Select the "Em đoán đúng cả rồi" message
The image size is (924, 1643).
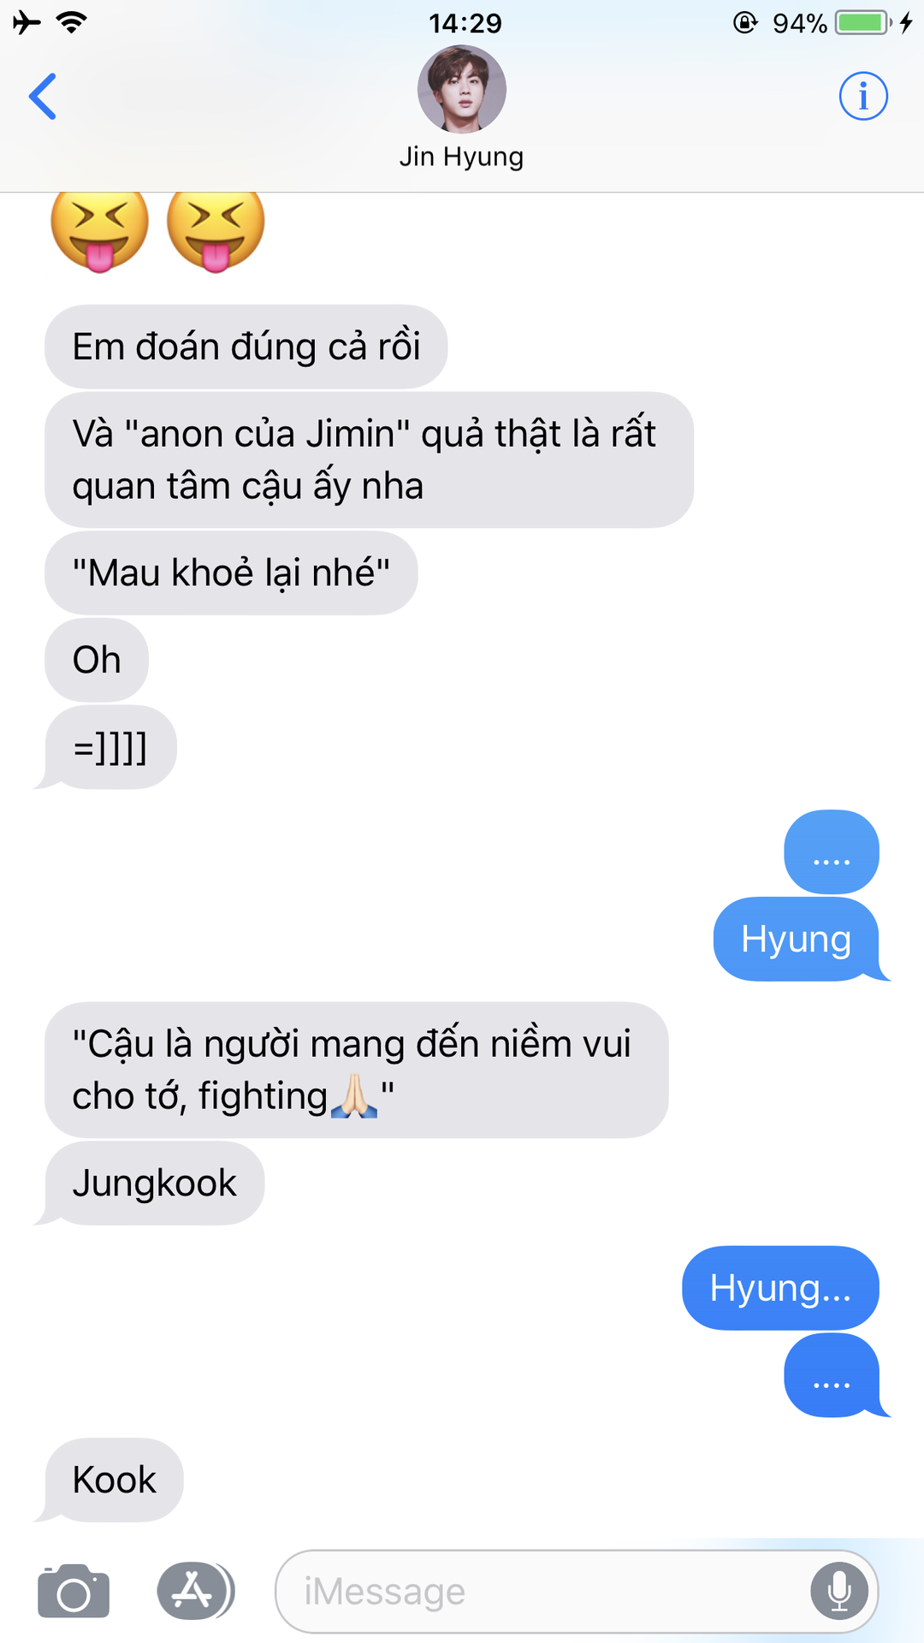tap(246, 347)
